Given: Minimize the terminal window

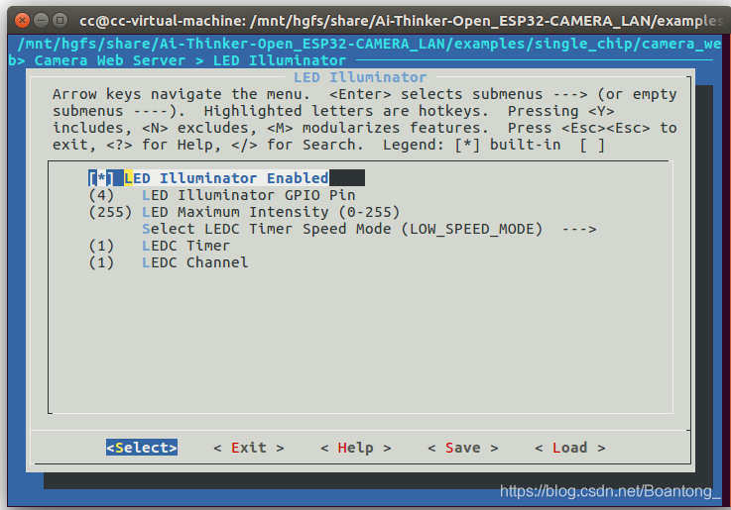Looking at the screenshot, I should click(x=41, y=21).
